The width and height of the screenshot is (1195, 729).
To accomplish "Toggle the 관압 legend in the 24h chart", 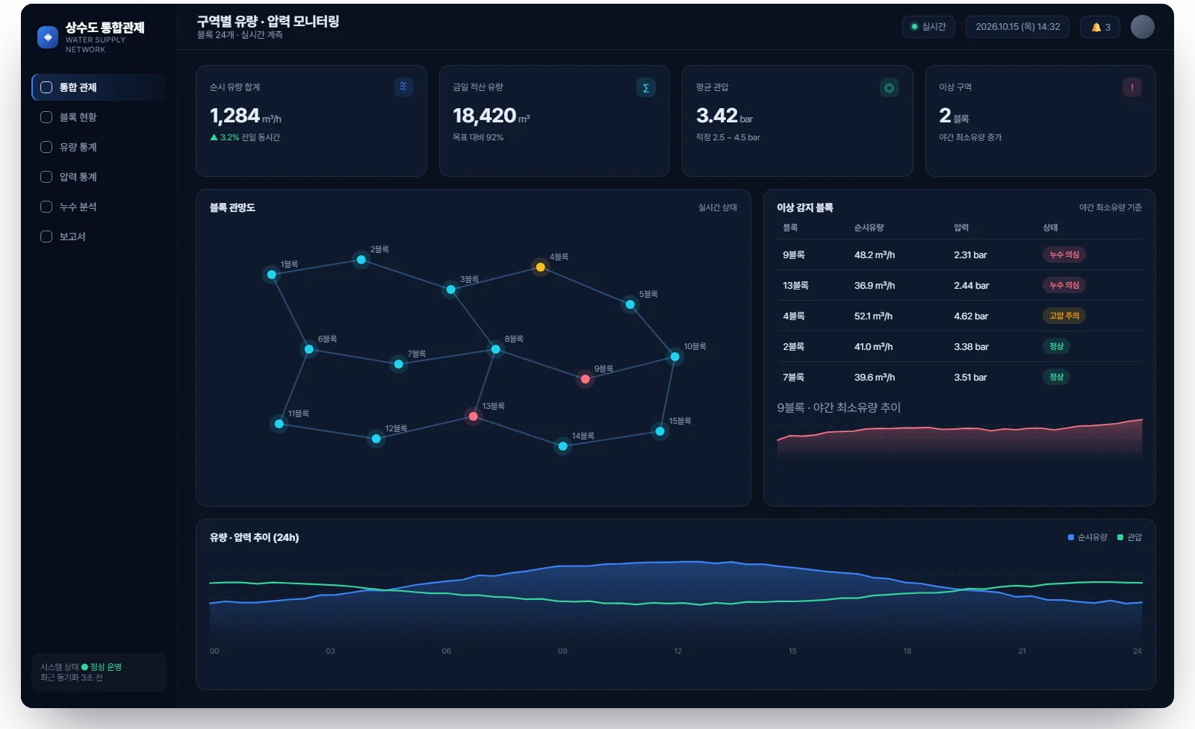I will coord(1129,537).
